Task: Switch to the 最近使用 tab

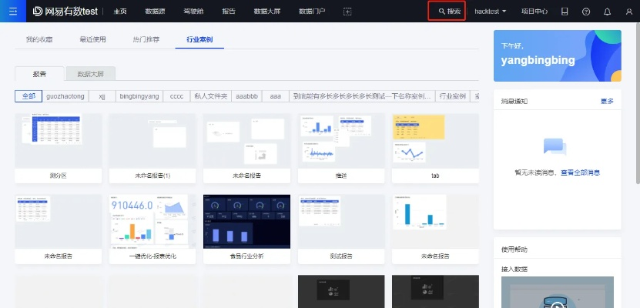Action: pyautogui.click(x=92, y=38)
